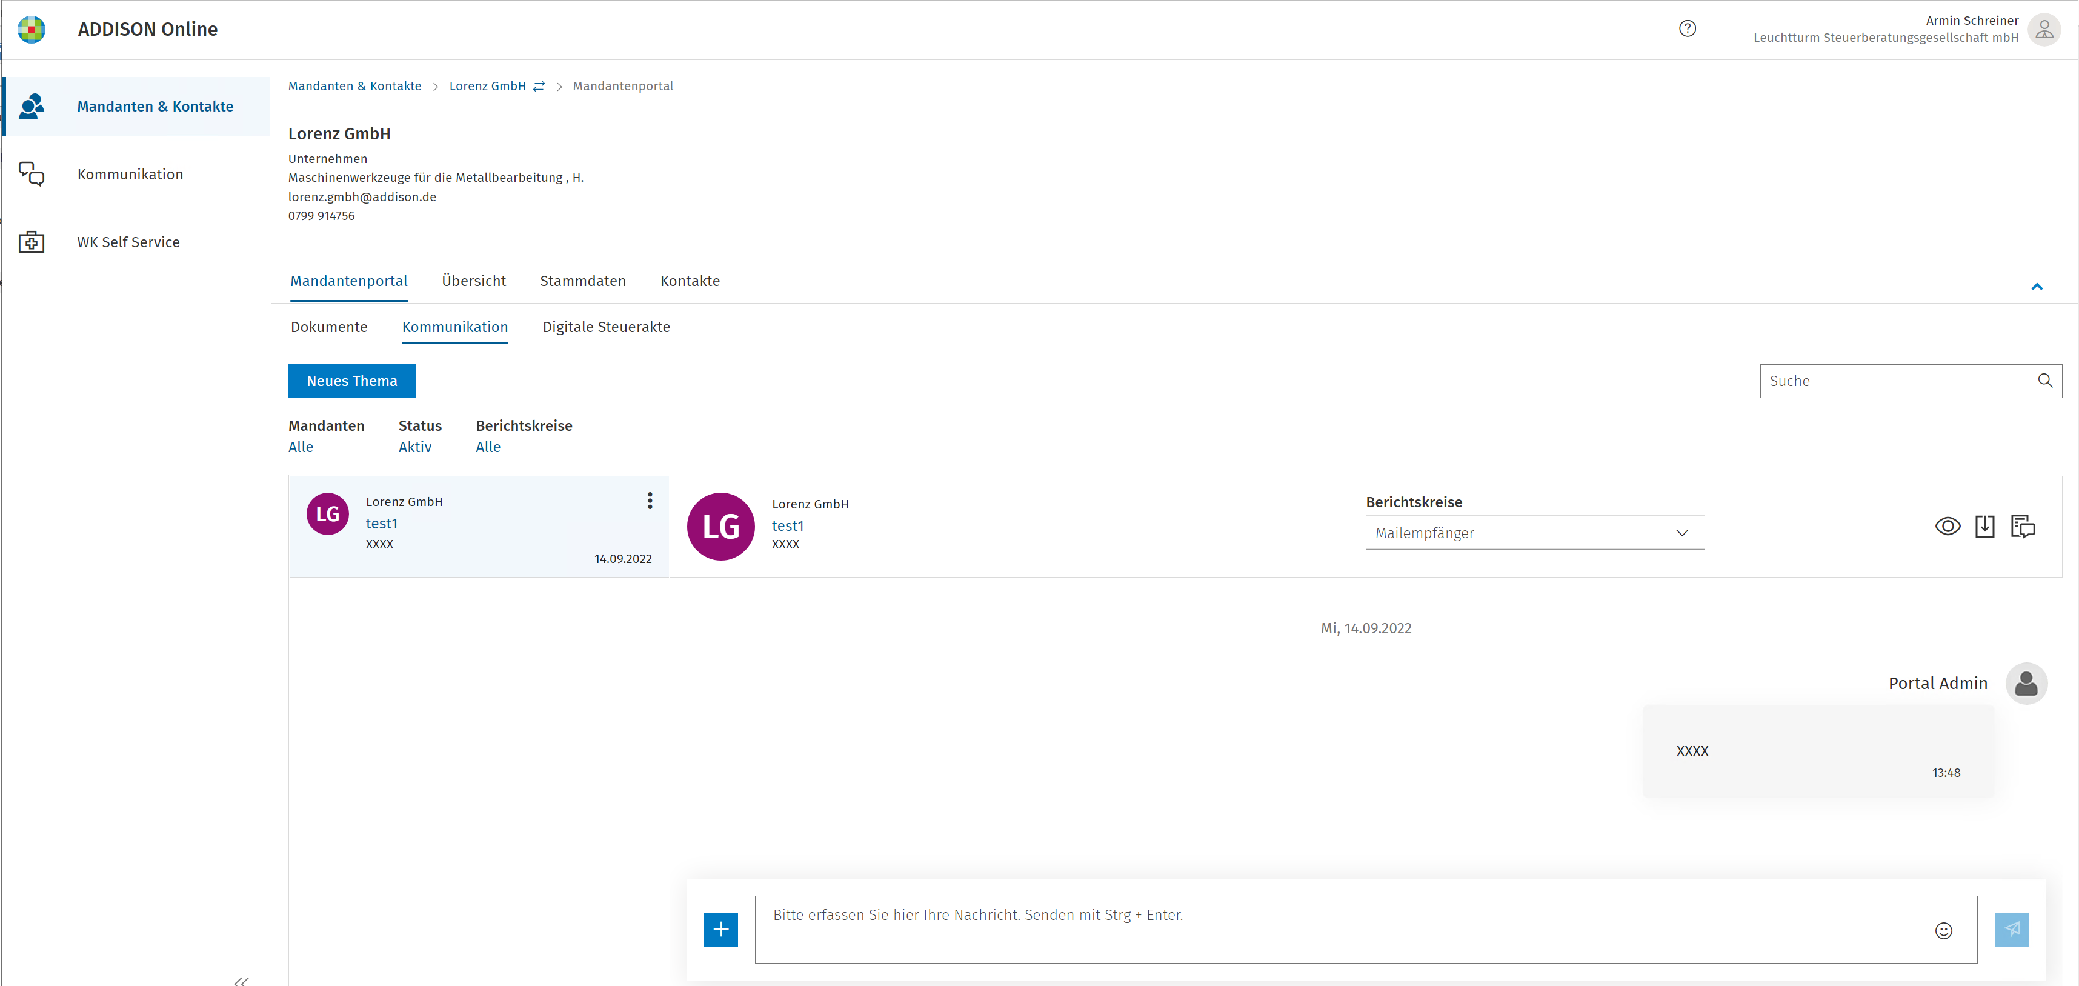Click the download icon in topic header
The width and height of the screenshot is (2079, 986).
(1984, 527)
